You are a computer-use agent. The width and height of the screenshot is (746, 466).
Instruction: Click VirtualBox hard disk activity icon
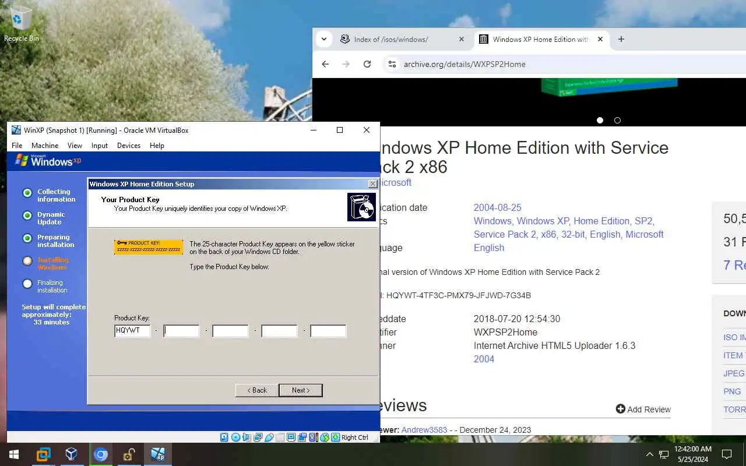pyautogui.click(x=224, y=437)
